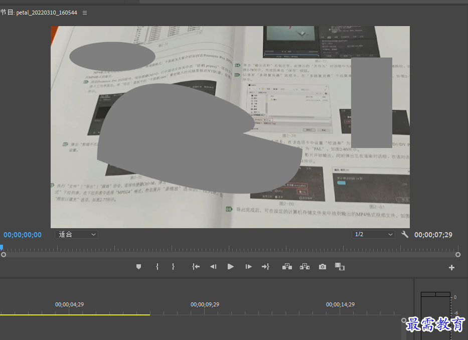This screenshot has width=468, height=340.
Task: Open the comparison view icon
Action: coord(340,267)
